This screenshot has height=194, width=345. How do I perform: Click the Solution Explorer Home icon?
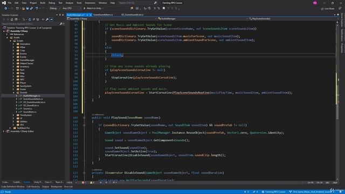point(12,19)
